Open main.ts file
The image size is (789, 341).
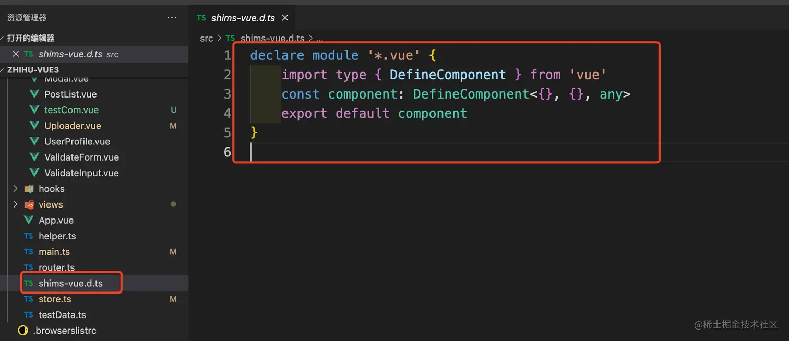click(x=54, y=252)
